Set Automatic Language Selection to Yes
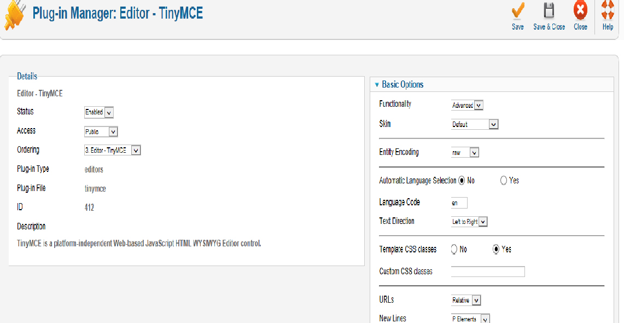Image resolution: width=624 pixels, height=323 pixels. click(x=504, y=181)
